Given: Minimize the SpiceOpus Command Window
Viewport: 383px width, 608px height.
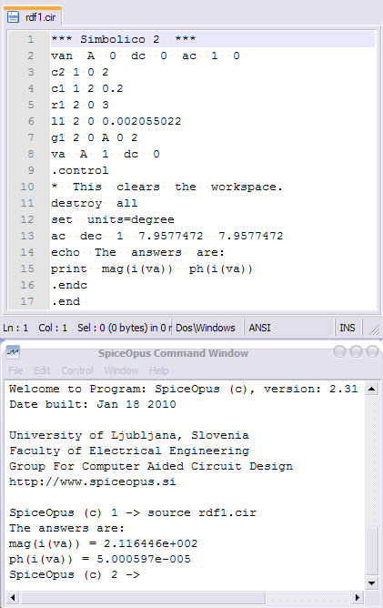Looking at the screenshot, I should [x=339, y=351].
